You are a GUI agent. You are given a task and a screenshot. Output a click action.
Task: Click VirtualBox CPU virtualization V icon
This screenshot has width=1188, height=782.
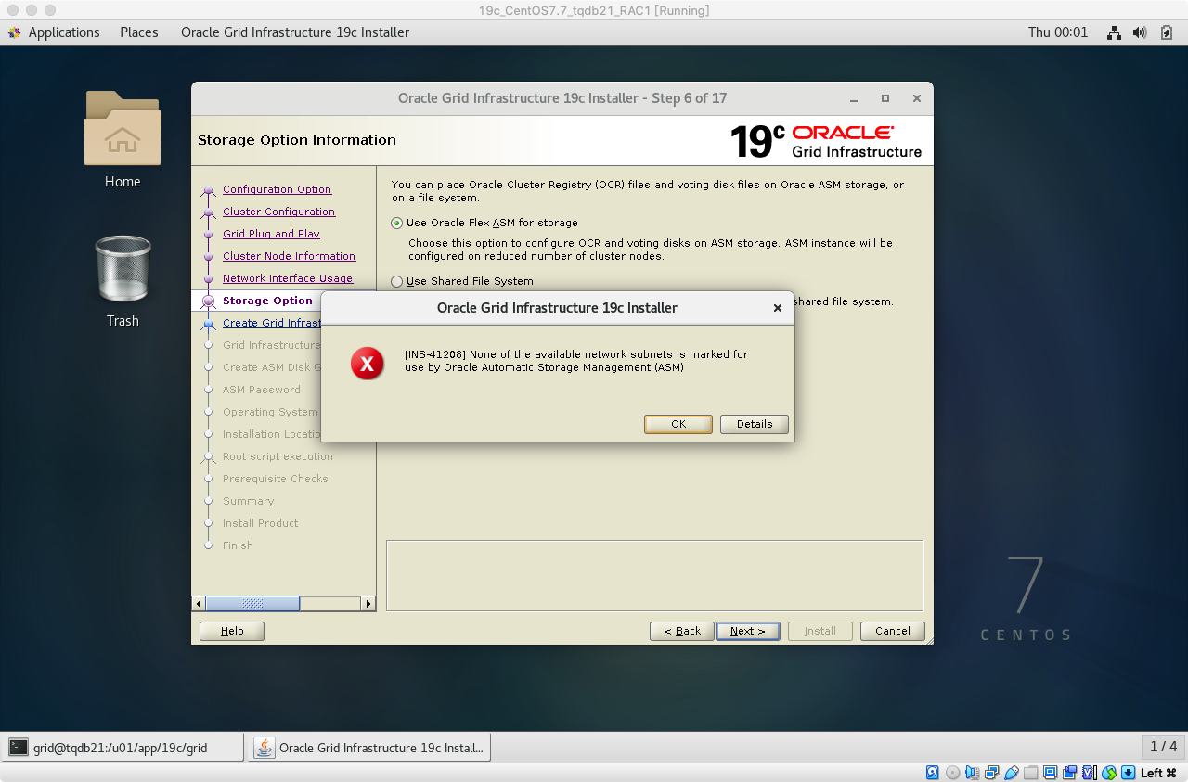point(1089,773)
